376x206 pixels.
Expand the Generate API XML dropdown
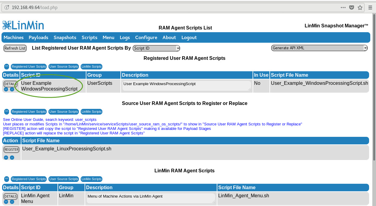pyautogui.click(x=319, y=48)
